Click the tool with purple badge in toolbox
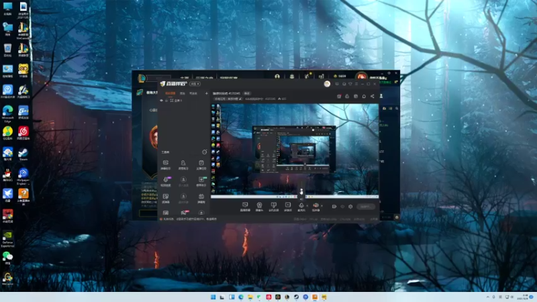The image size is (537, 302). [166, 179]
